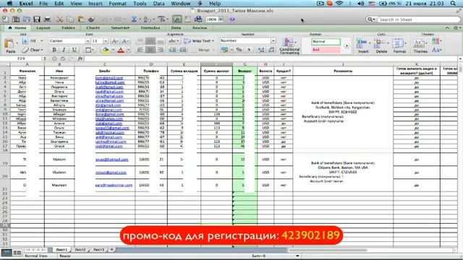Viewport: 463px width, 260px height.
Task: Click the Comma Style icon
Action: (x=249, y=50)
